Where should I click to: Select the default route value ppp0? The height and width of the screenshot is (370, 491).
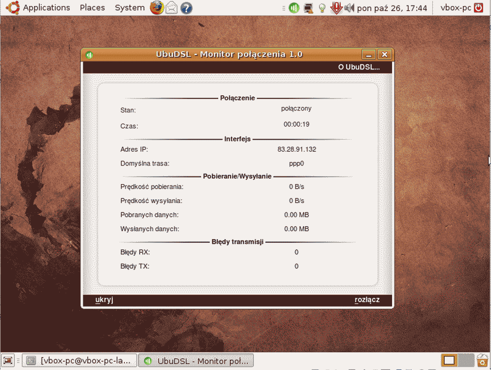[x=296, y=163]
